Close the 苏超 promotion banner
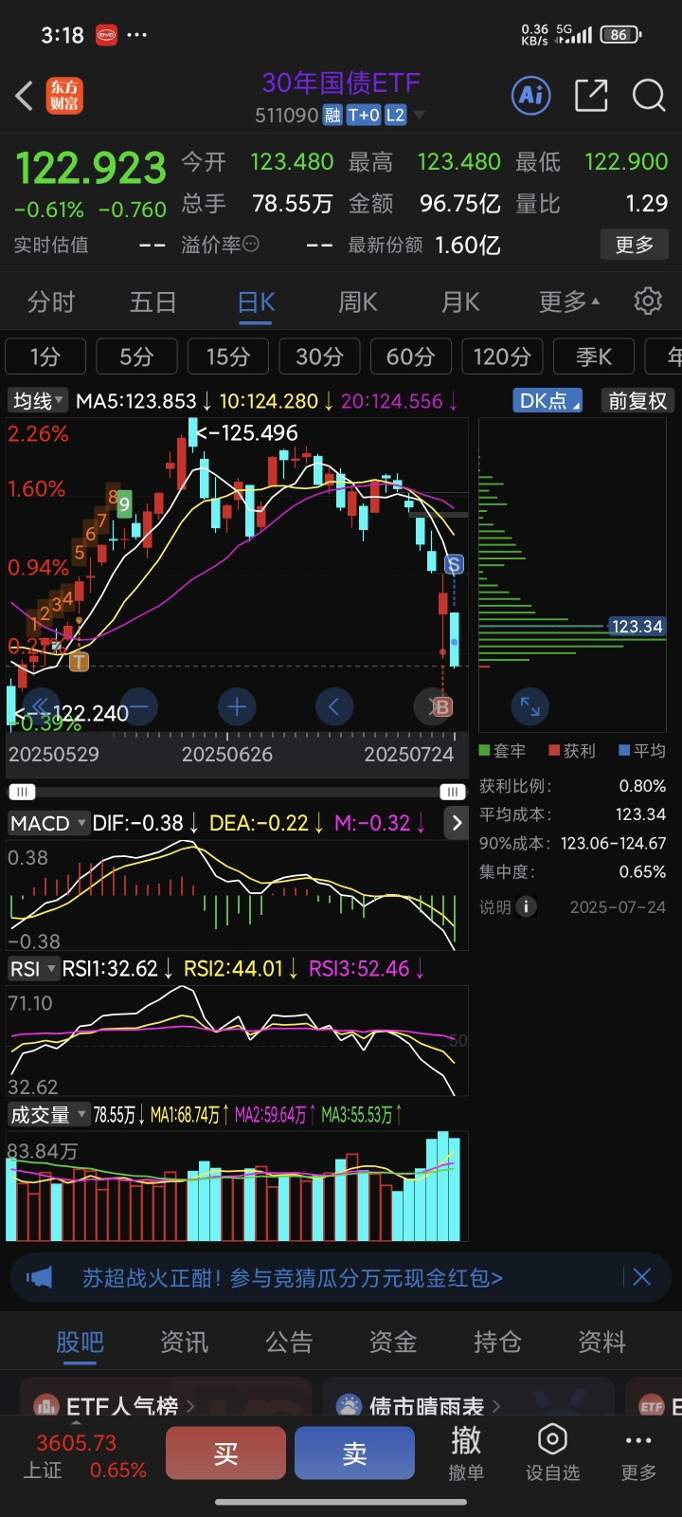The width and height of the screenshot is (682, 1517). coord(641,1277)
